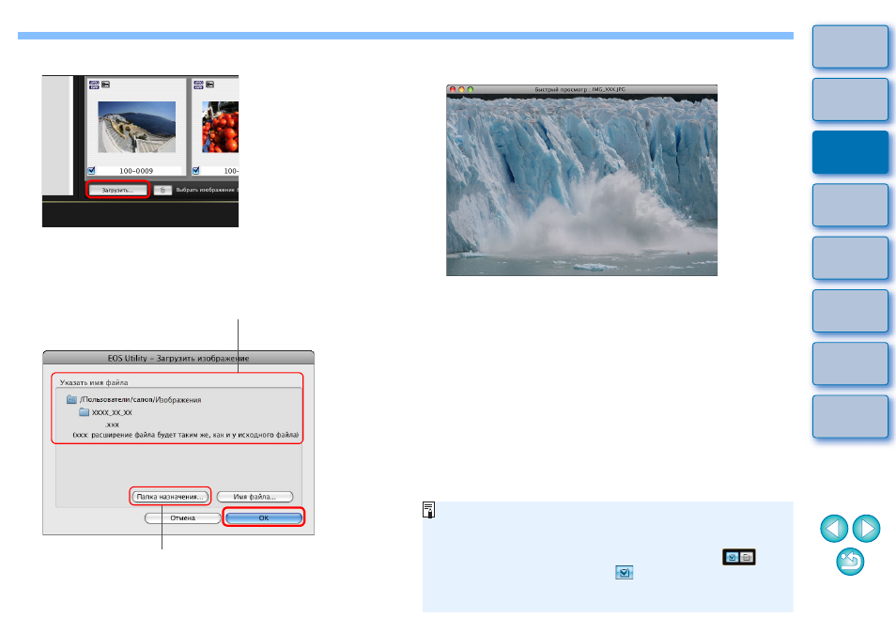Click the Имя файла... button

point(255,497)
